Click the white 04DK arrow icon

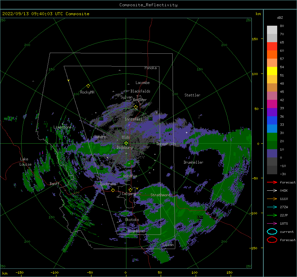pyautogui.click(x=272, y=190)
